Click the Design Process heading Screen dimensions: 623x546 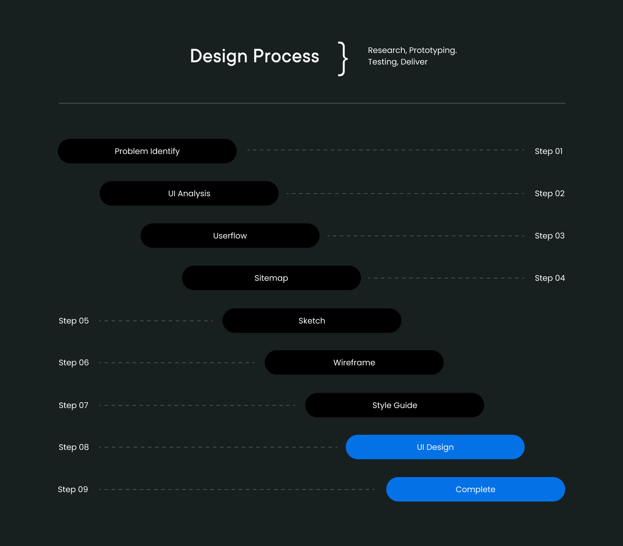coord(255,57)
